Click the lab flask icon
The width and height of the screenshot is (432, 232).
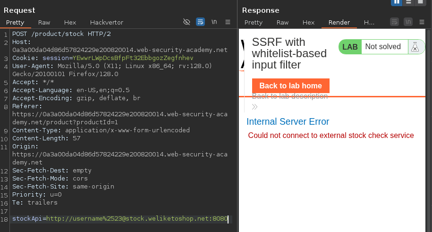(415, 47)
